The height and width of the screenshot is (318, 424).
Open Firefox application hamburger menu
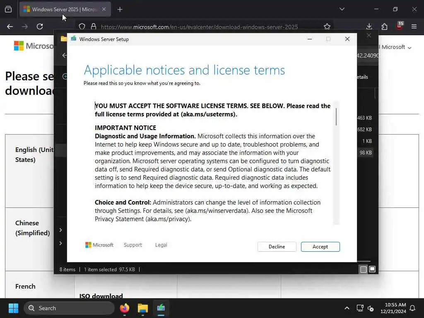[414, 26]
